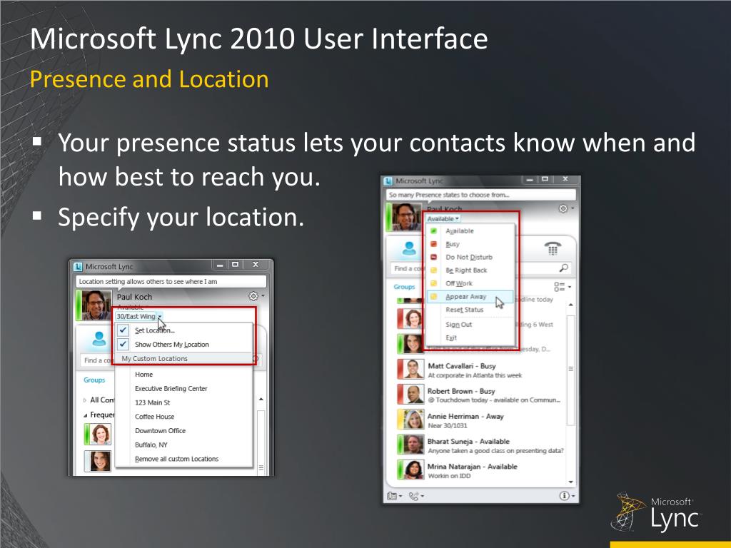
Task: Click the contacts person icon in left window
Action: (x=99, y=338)
